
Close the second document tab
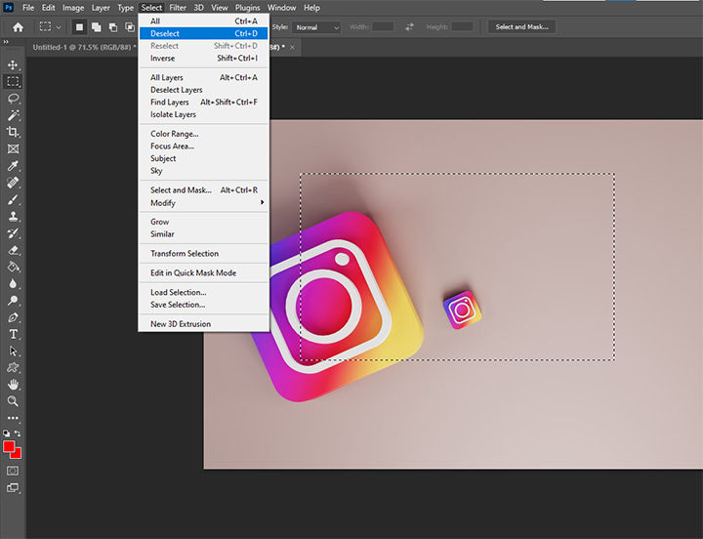(292, 47)
